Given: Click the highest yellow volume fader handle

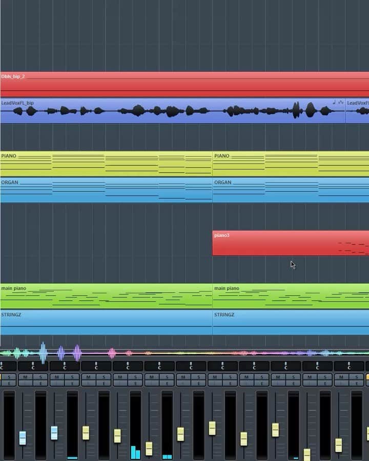Looking at the screenshot, I should pyautogui.click(x=212, y=428).
